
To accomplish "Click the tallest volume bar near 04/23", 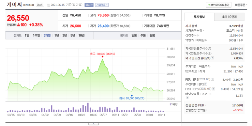I will point(88,107).
